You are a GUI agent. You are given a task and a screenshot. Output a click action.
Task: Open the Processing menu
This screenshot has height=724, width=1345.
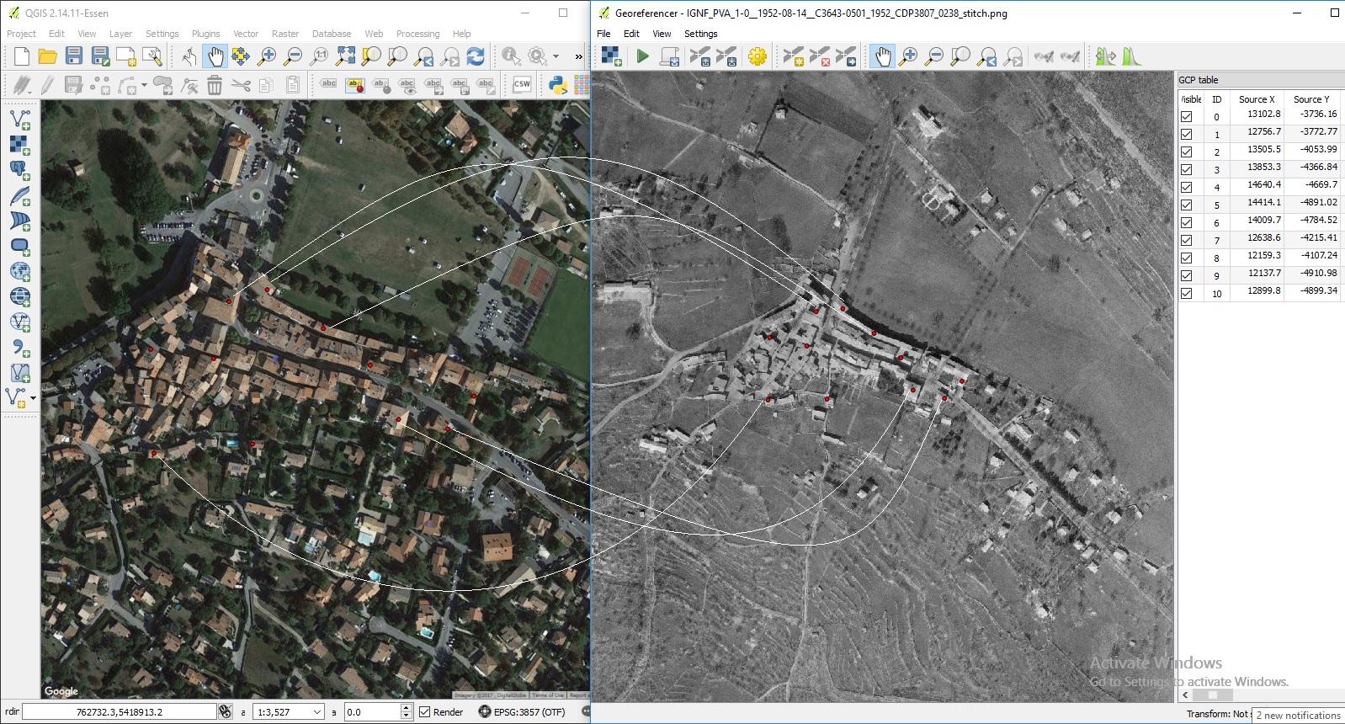[417, 34]
